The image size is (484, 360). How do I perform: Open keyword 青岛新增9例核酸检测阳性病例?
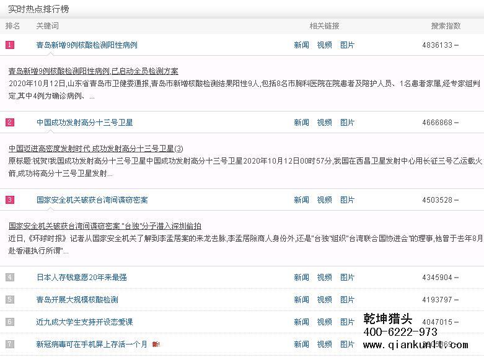tap(87, 45)
